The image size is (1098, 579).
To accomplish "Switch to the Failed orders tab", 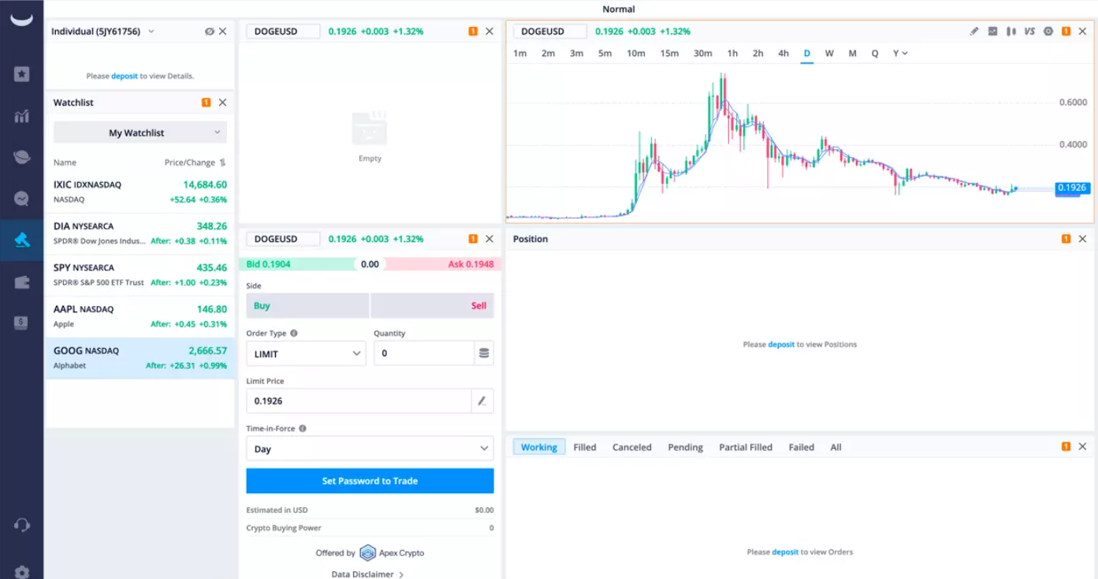I will [801, 447].
